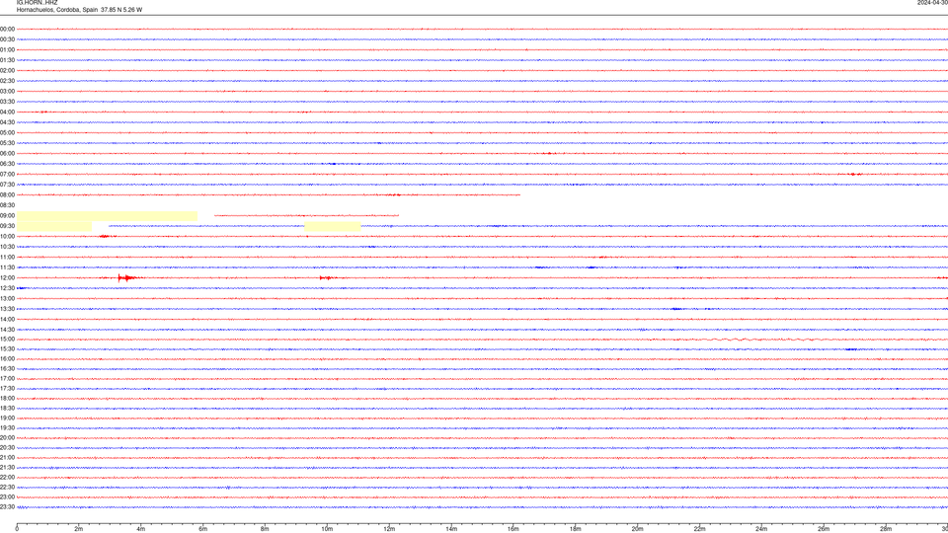Select the 09:30 row time label
The width and height of the screenshot is (948, 533).
tap(7, 226)
